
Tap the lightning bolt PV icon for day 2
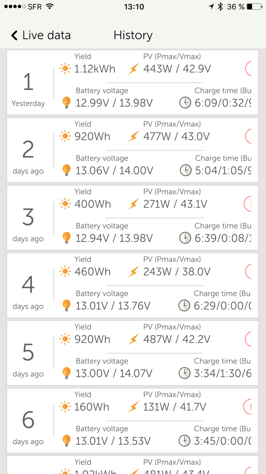coord(133,137)
